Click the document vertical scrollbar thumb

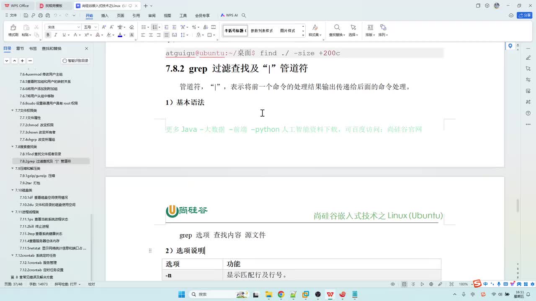[x=518, y=206]
